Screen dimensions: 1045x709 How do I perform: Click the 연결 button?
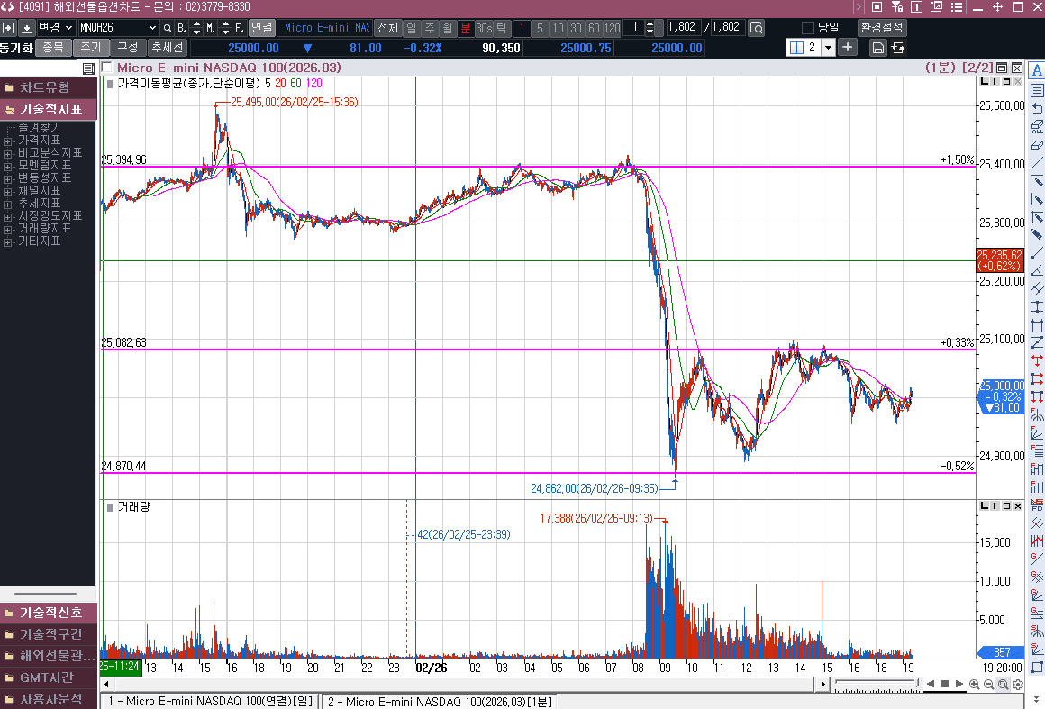(x=261, y=28)
